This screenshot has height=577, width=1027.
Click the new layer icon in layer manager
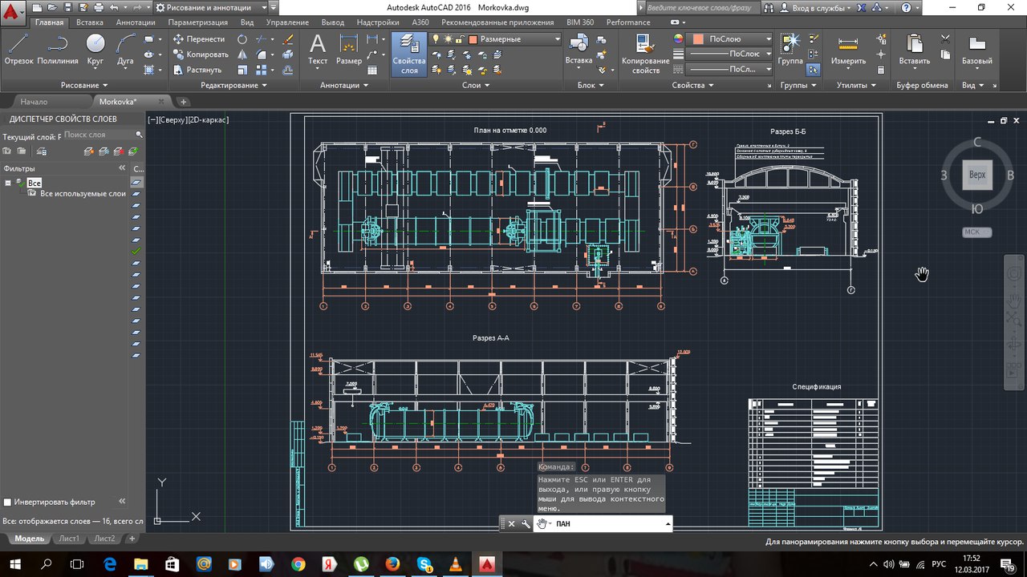[87, 151]
